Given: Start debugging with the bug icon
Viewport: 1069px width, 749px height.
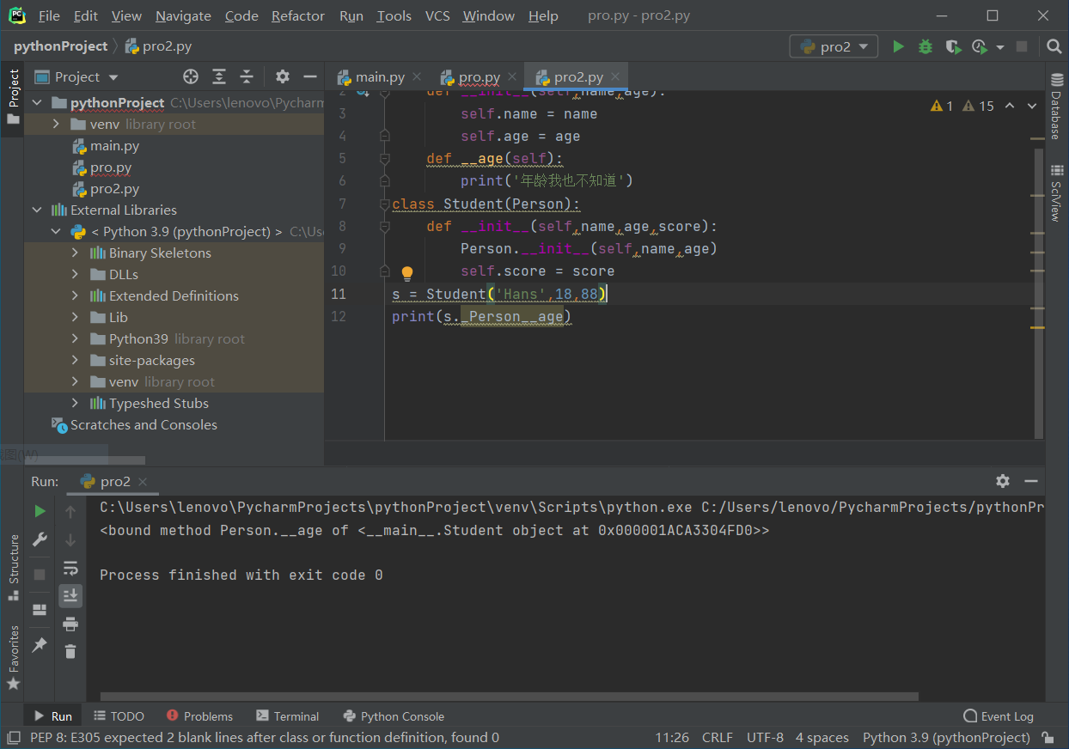Looking at the screenshot, I should pyautogui.click(x=925, y=46).
